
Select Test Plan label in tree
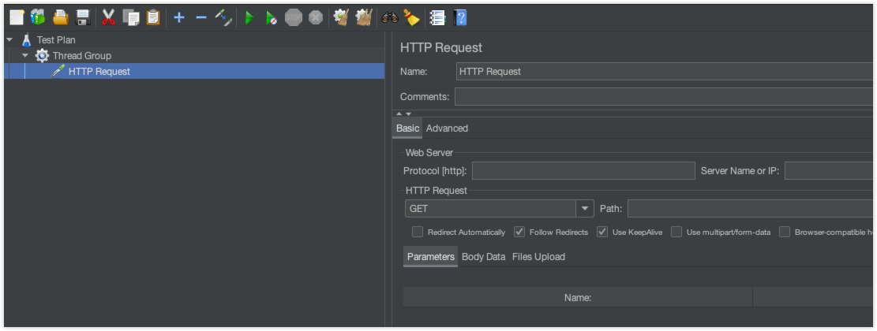[56, 40]
